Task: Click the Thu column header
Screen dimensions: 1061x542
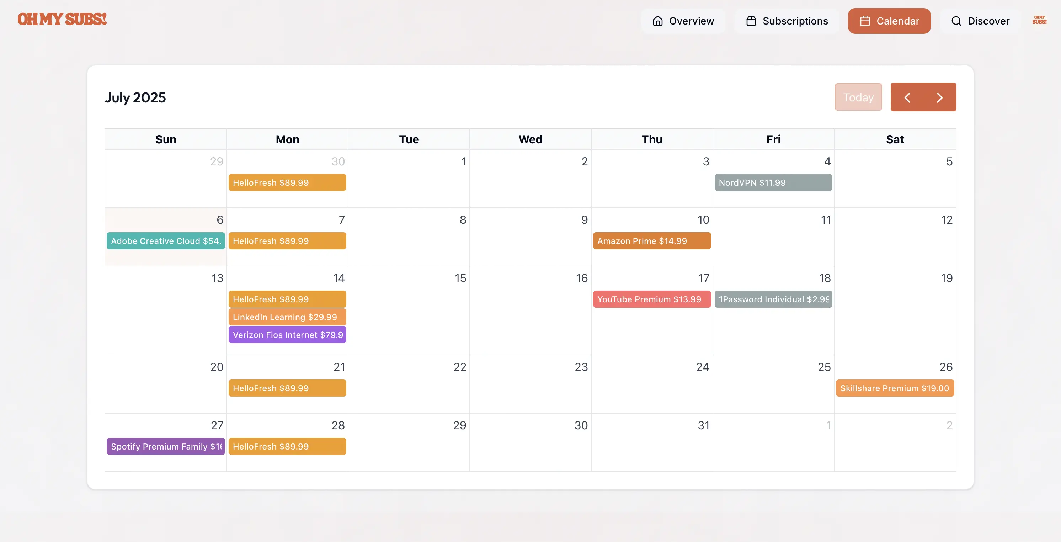Action: click(652, 139)
